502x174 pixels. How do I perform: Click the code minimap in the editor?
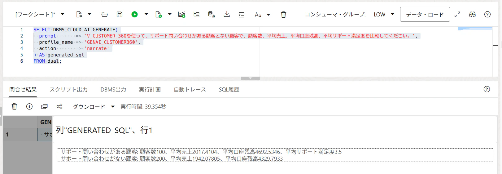coord(475,29)
